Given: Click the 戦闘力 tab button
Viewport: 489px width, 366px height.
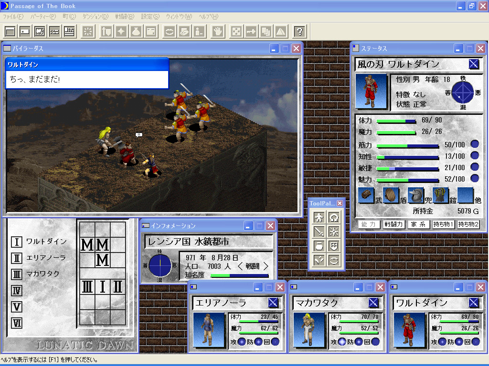Looking at the screenshot, I should (394, 224).
